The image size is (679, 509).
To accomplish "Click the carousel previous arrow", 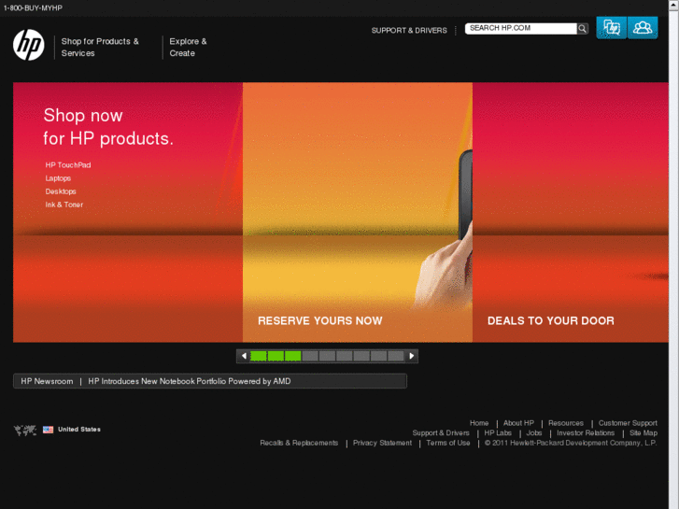I will point(244,356).
